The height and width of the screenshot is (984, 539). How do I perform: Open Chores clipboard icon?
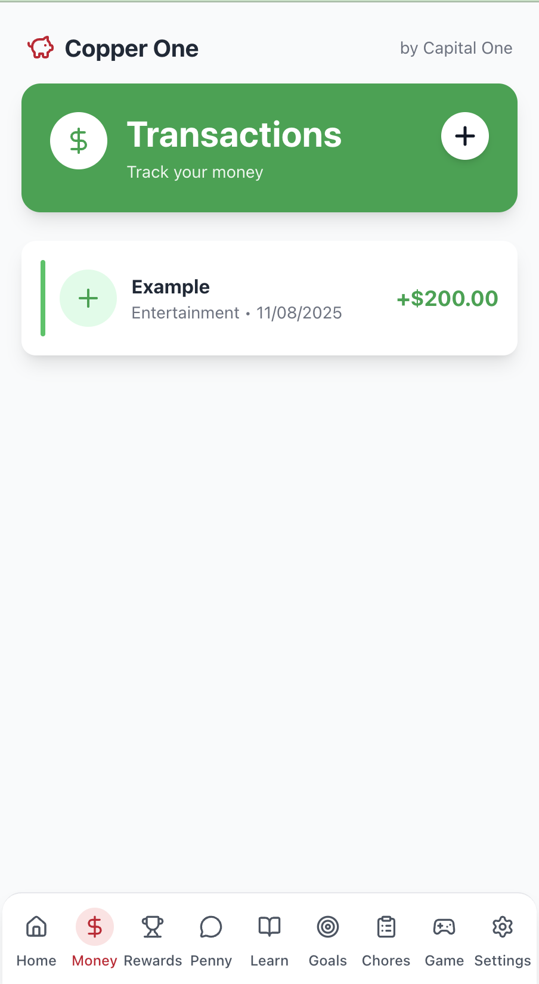click(x=386, y=927)
